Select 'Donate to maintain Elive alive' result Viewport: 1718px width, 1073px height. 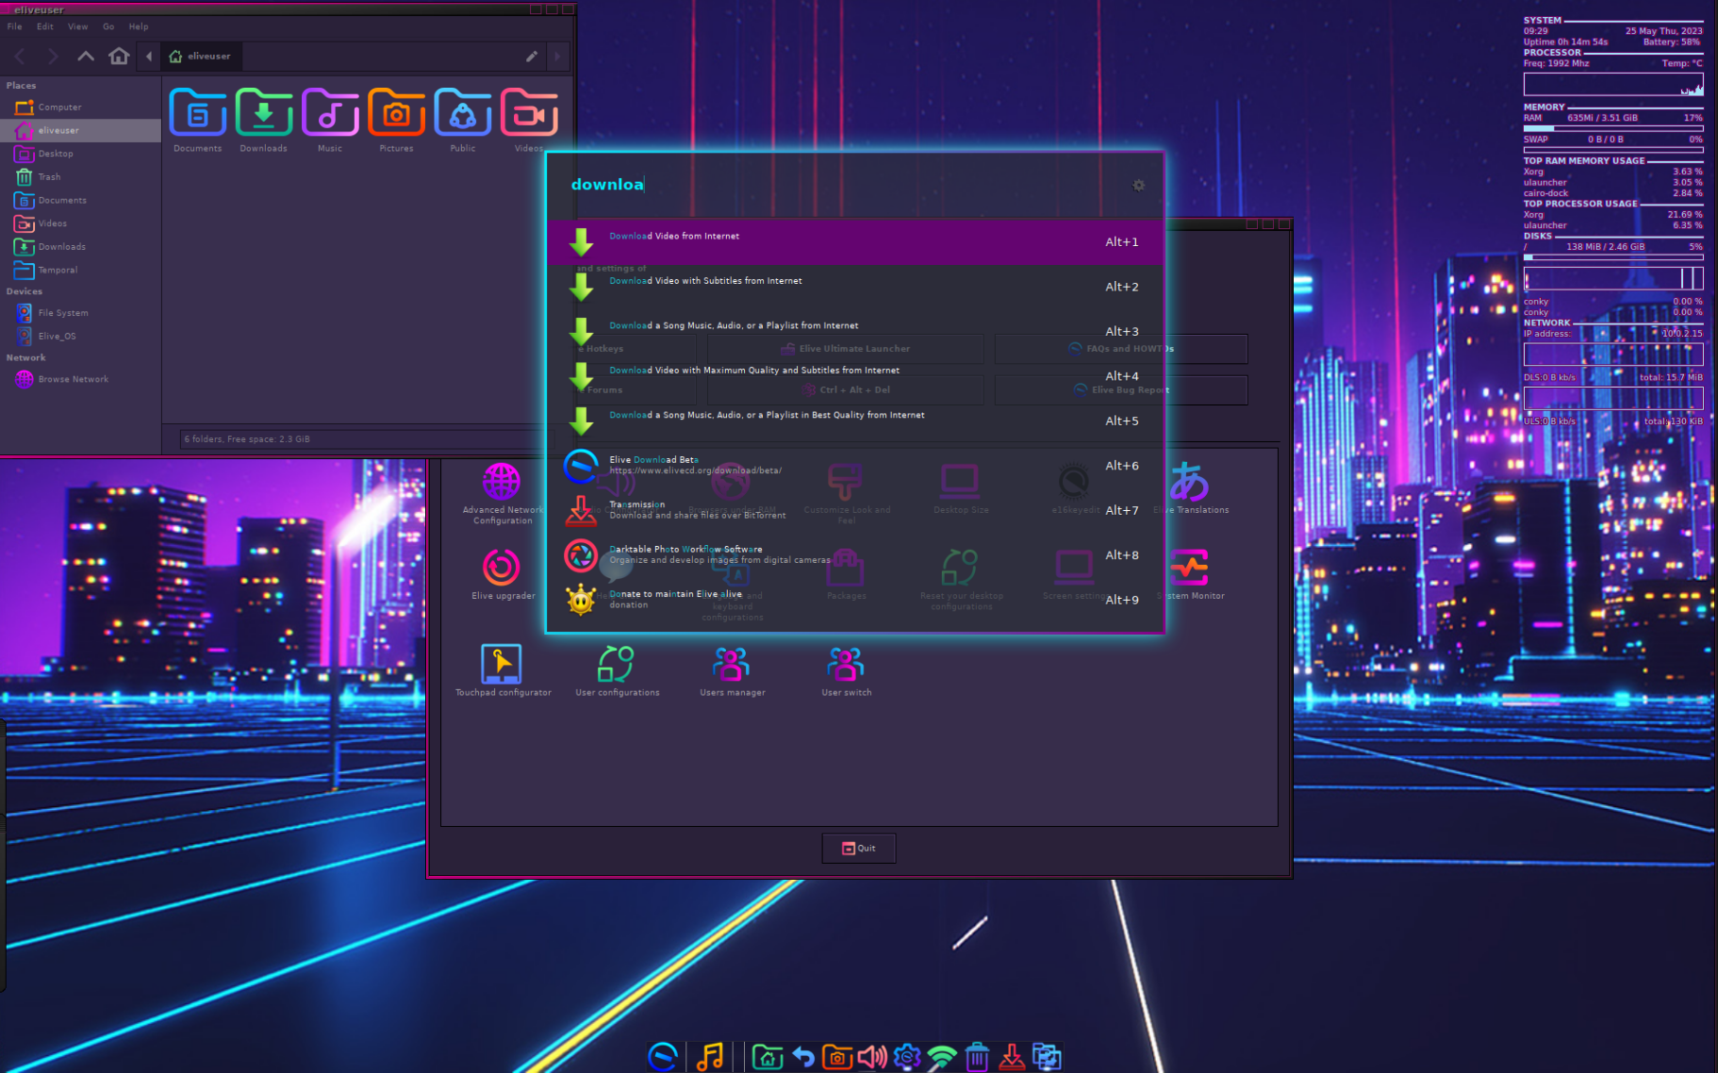855,600
